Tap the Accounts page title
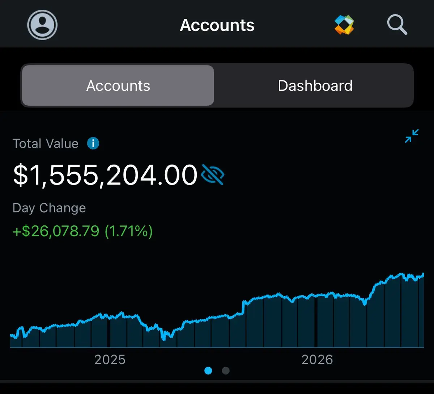The width and height of the screenshot is (434, 394). [217, 25]
